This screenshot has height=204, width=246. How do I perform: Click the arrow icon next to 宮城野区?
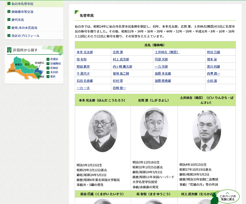[48, 64]
